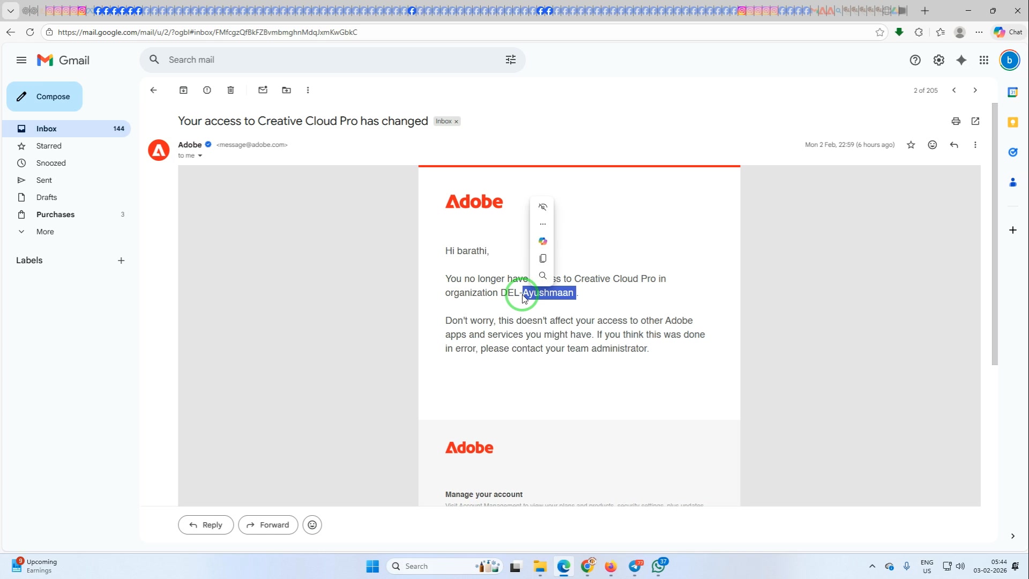Remove Inbox label from email
The width and height of the screenshot is (1029, 579).
point(456,122)
